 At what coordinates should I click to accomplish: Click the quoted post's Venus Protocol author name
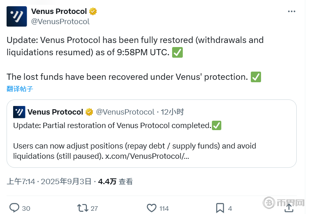click(x=55, y=112)
